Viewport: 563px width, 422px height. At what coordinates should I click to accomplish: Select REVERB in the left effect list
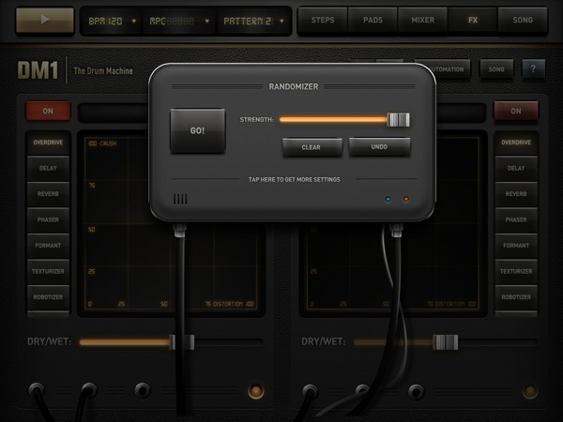pos(48,194)
